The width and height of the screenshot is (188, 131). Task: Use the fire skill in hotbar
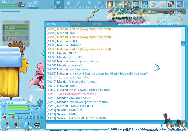[110, 4]
